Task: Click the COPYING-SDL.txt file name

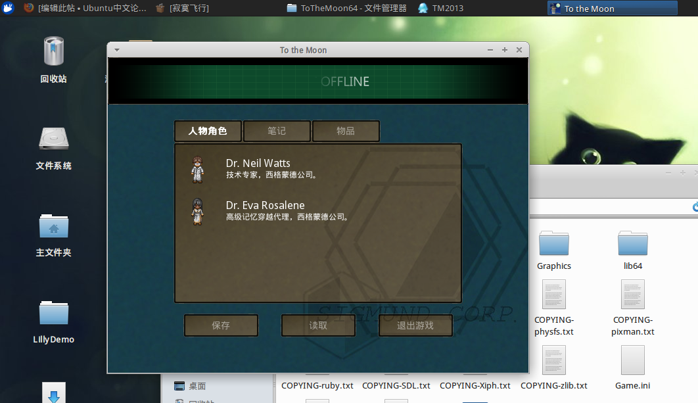Action: [396, 386]
